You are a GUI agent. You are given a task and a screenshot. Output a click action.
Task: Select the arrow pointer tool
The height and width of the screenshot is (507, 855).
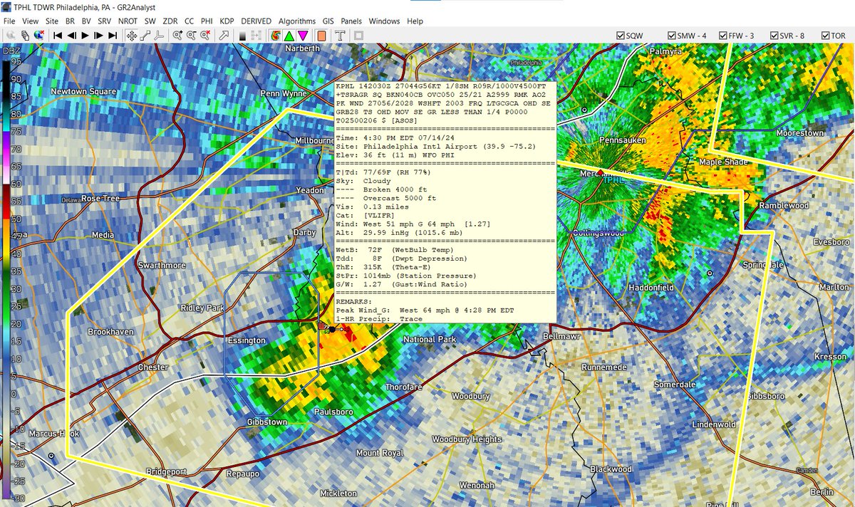tap(224, 35)
